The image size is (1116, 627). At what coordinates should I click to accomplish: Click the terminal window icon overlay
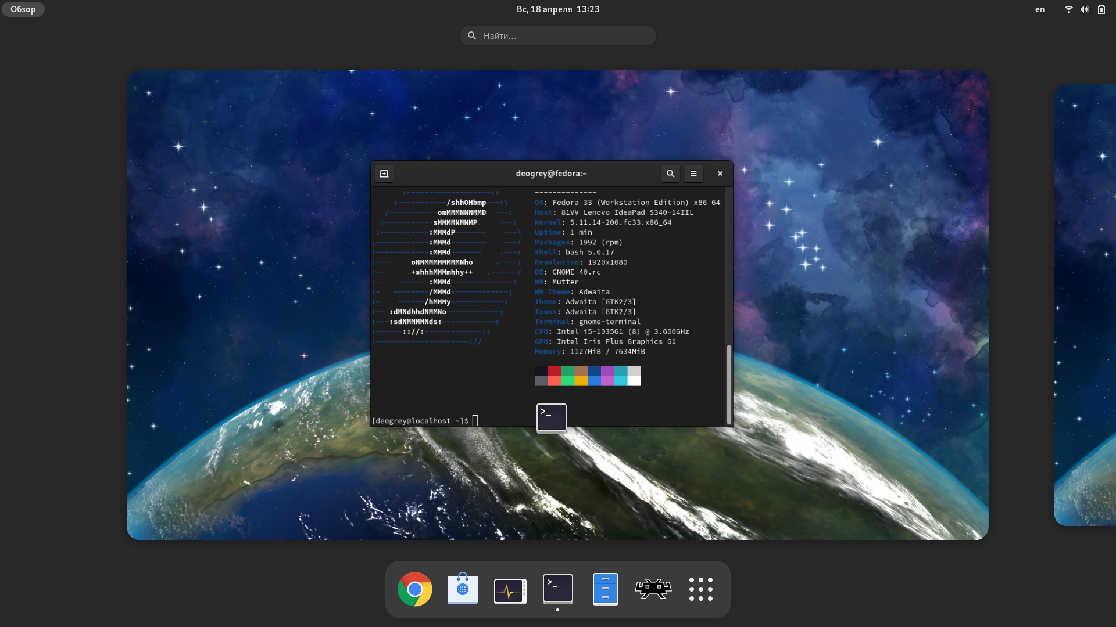pos(552,417)
